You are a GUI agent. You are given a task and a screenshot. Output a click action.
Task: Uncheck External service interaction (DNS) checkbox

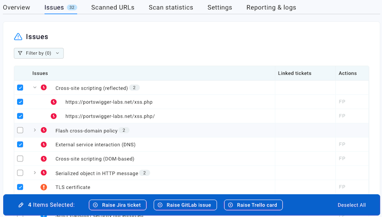click(x=20, y=144)
